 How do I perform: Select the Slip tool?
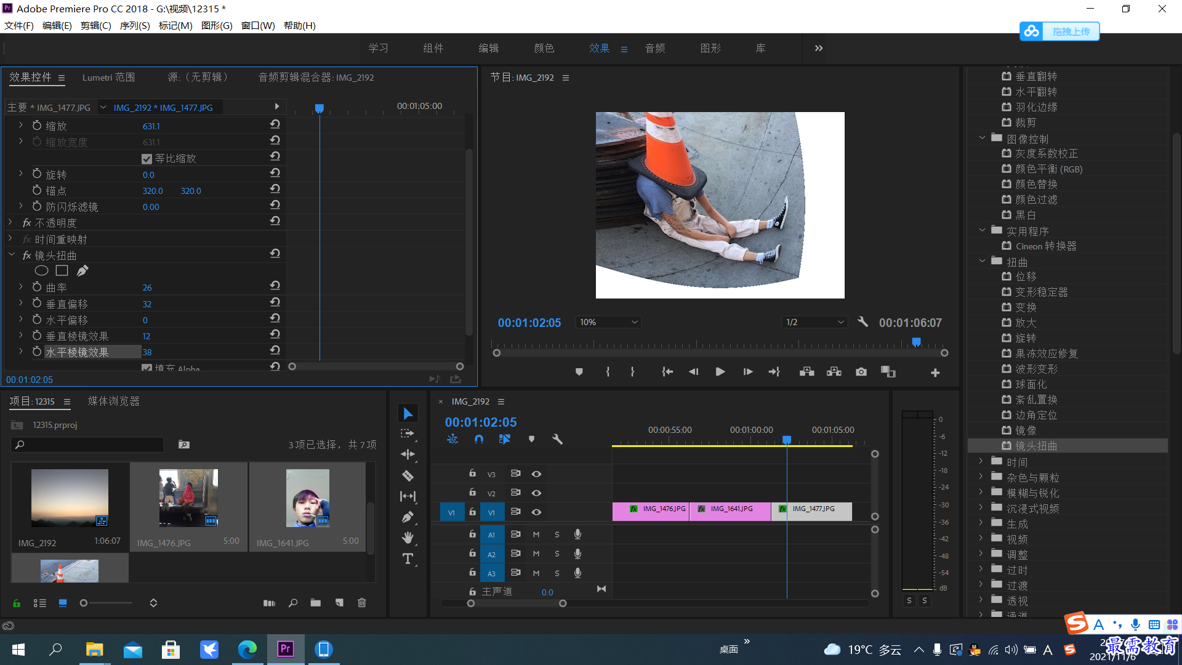pyautogui.click(x=408, y=496)
